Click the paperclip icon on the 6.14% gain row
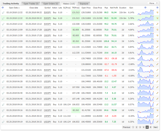 [3, 12]
